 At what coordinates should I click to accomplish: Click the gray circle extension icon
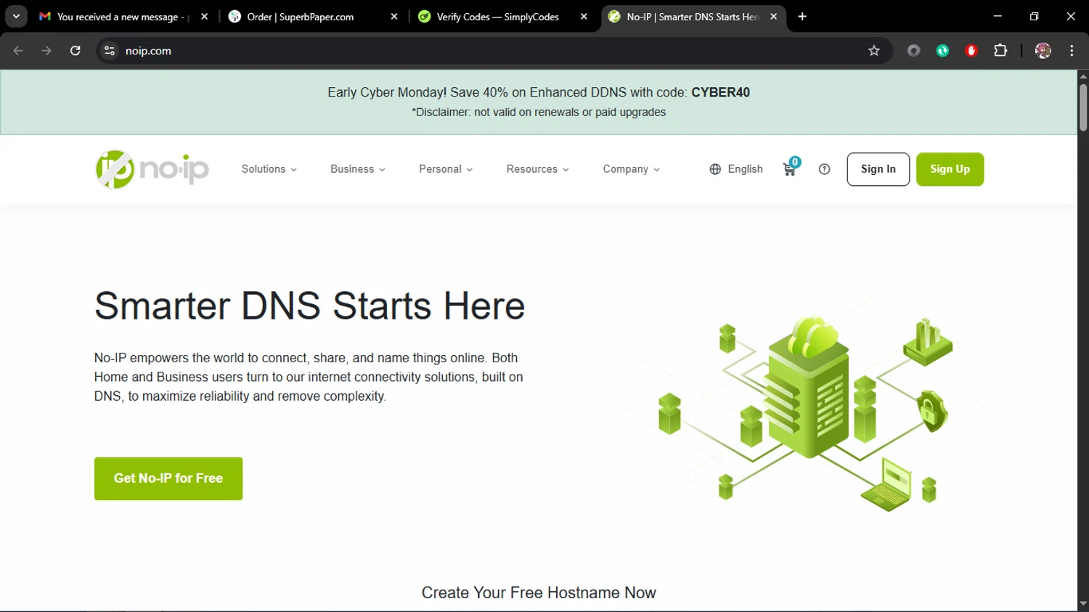click(x=914, y=50)
